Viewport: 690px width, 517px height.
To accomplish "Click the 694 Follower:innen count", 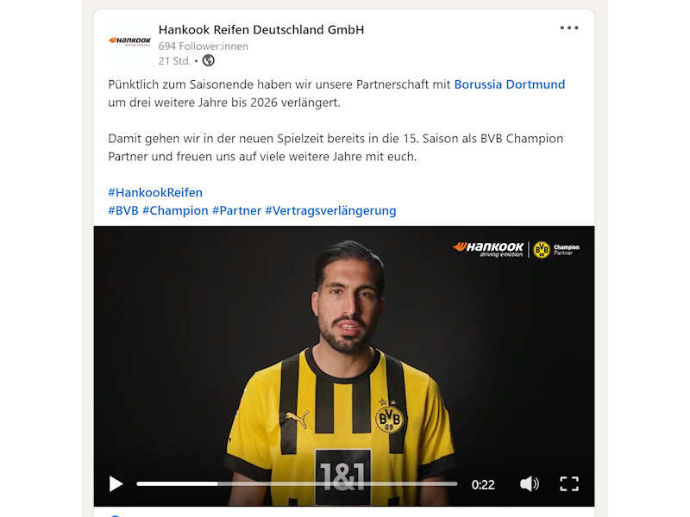I will [x=204, y=47].
